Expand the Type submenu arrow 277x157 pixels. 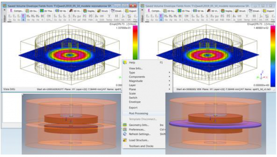point(169,73)
